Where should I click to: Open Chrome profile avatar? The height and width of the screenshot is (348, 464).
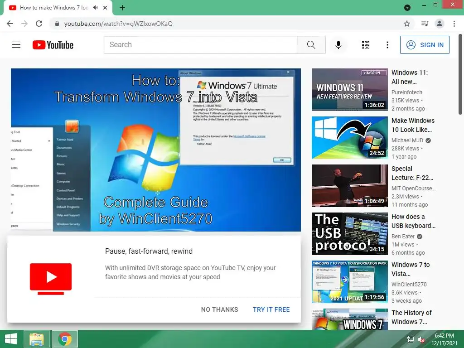[x=440, y=24]
